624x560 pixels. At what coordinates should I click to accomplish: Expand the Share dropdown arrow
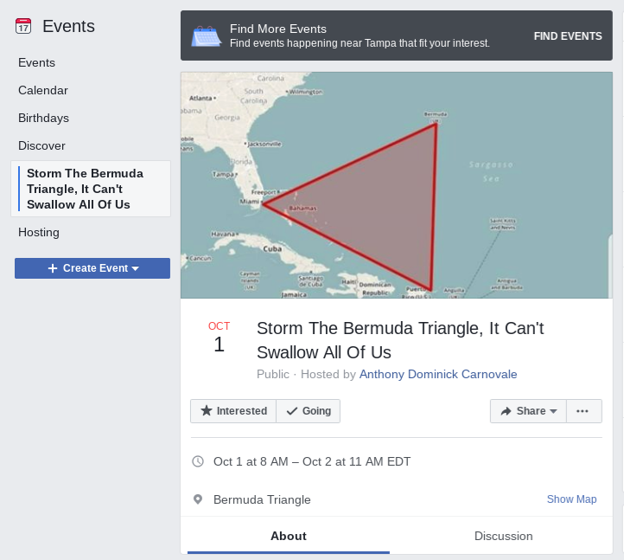(553, 411)
